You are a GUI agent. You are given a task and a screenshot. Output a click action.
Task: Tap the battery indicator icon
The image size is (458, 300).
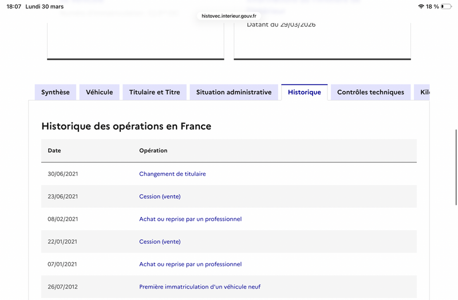point(446,6)
